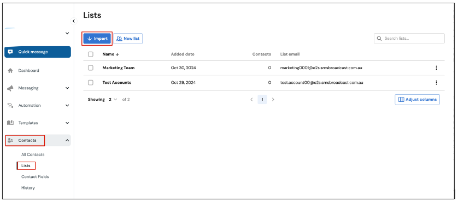Viewport: 458px width, 202px height.
Task: Collapse the Contacts section chevron
Action: pyautogui.click(x=67, y=140)
